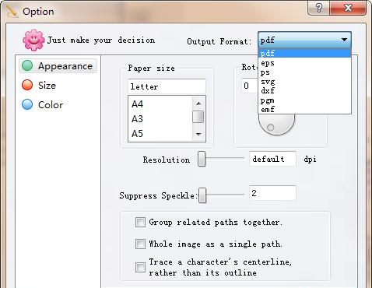
Task: Click the question mark help button
Action: (x=319, y=8)
